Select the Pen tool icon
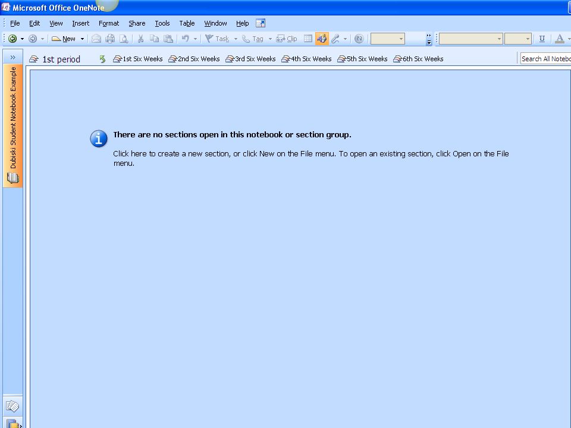The image size is (571, 428). (x=335, y=39)
